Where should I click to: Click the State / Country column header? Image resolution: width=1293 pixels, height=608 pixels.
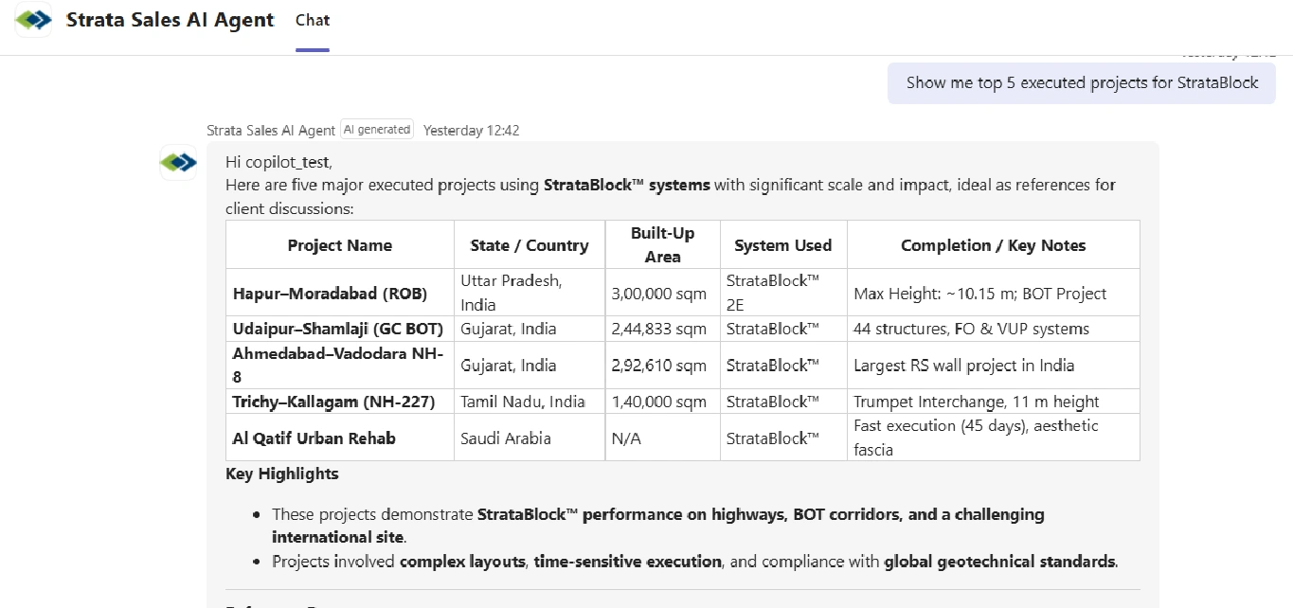(x=530, y=245)
